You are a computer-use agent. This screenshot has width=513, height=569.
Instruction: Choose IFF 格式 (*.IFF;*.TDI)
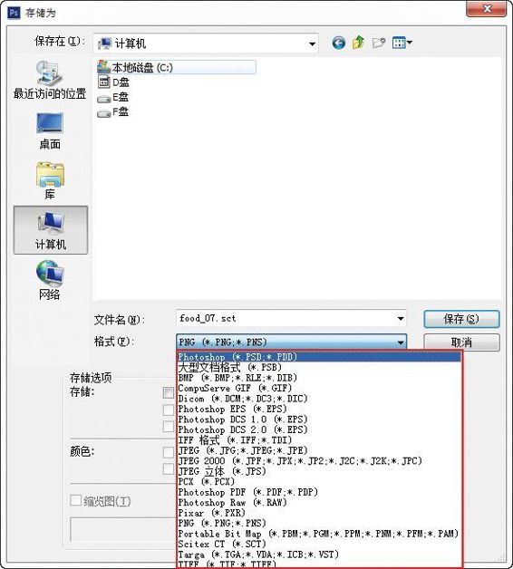tap(319, 439)
